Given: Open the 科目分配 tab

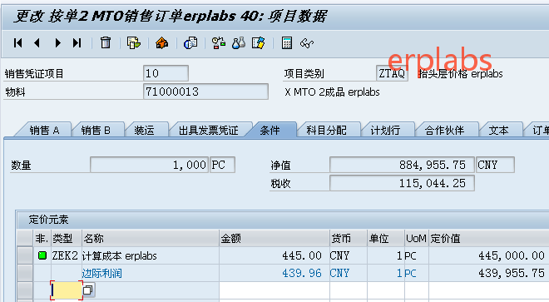Looking at the screenshot, I should pos(326,131).
